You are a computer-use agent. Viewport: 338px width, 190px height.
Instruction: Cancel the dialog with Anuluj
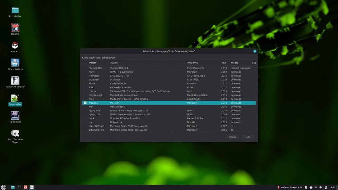232,137
